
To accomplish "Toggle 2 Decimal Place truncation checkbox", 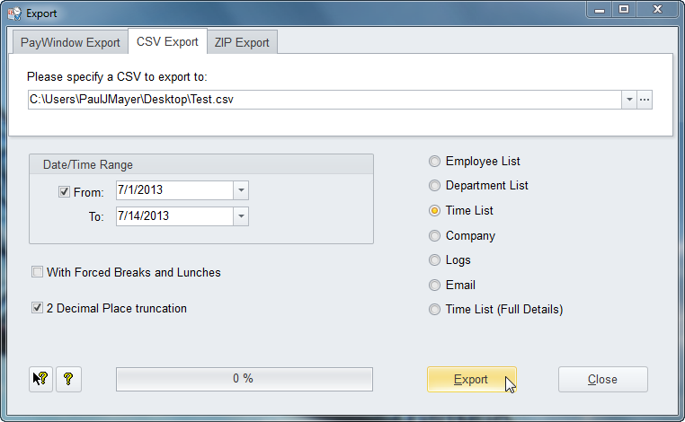I will click(37, 308).
